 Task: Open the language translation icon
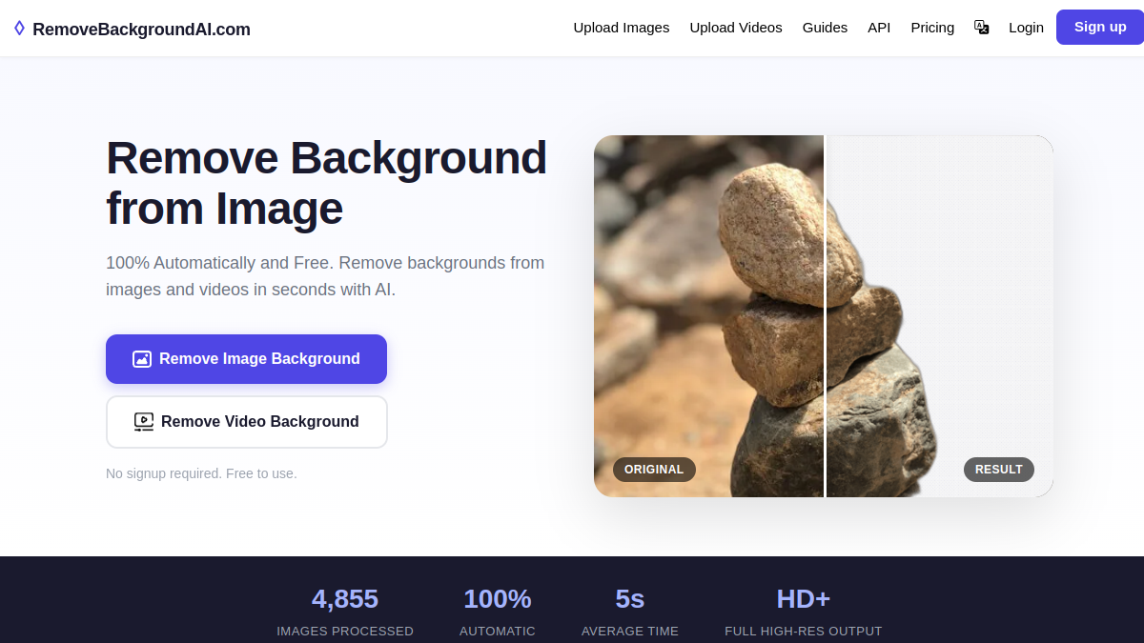981,27
